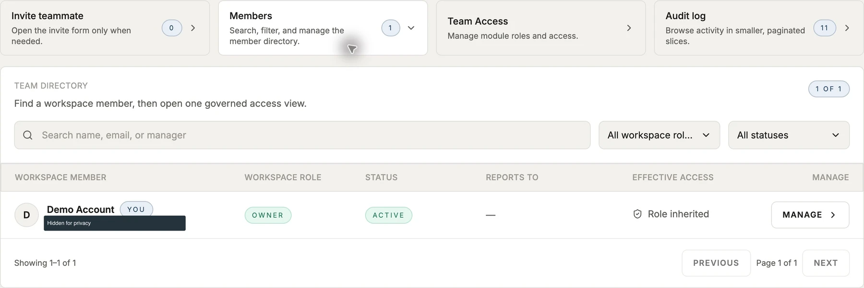Screen dimensions: 864x288
Task: Click the REPORTS TO column header
Action: tap(512, 177)
